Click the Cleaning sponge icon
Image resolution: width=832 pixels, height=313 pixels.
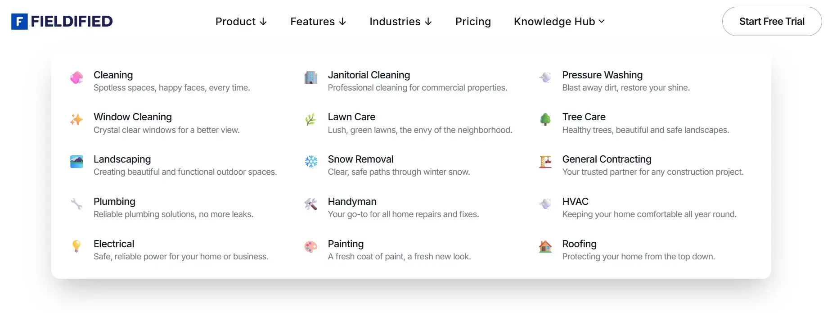76,77
